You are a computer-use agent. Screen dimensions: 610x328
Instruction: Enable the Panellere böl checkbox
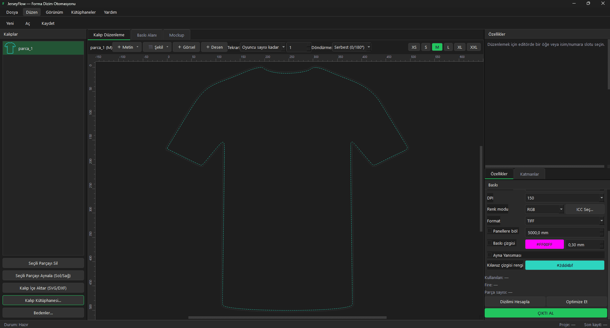(490, 231)
